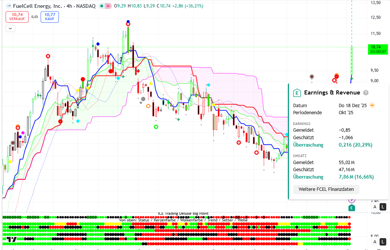Toggle auto scale A on indicator pane axis
The height and width of the screenshot is (250, 390).
click(375, 242)
